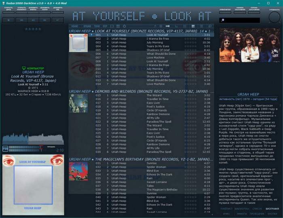Click the Previous track button
The image size is (283, 218).
coord(21,20)
